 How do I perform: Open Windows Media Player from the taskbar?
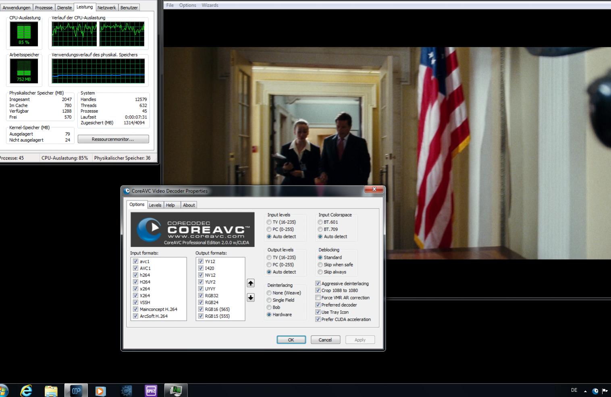coord(101,391)
